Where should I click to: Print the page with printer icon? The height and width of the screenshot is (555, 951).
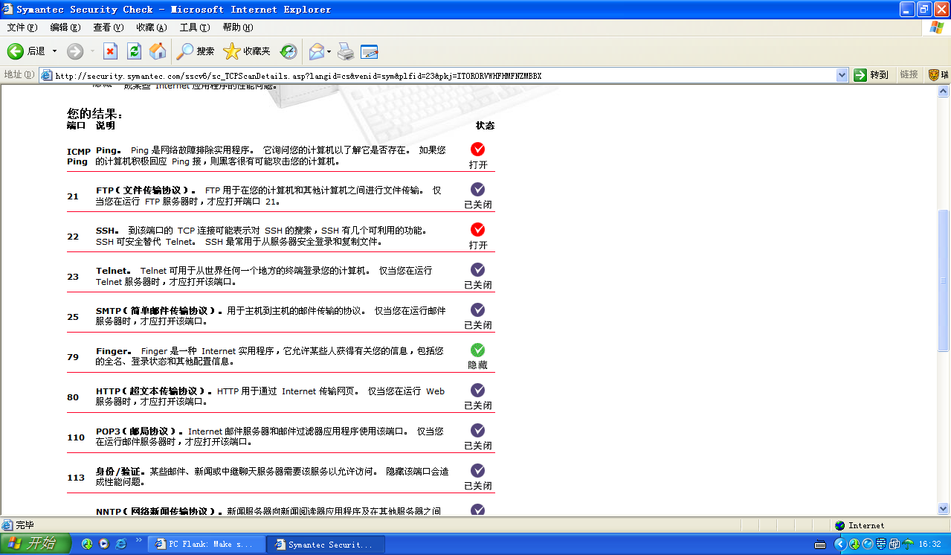(346, 51)
